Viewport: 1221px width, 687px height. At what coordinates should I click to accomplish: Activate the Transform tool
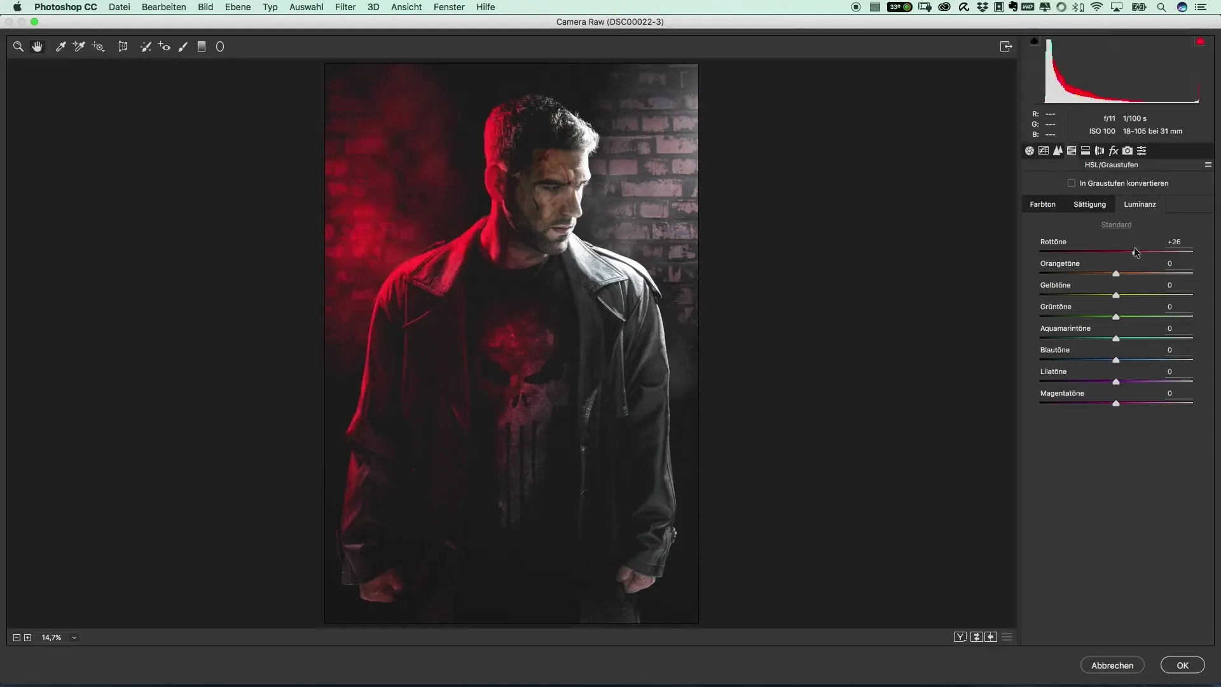[123, 46]
